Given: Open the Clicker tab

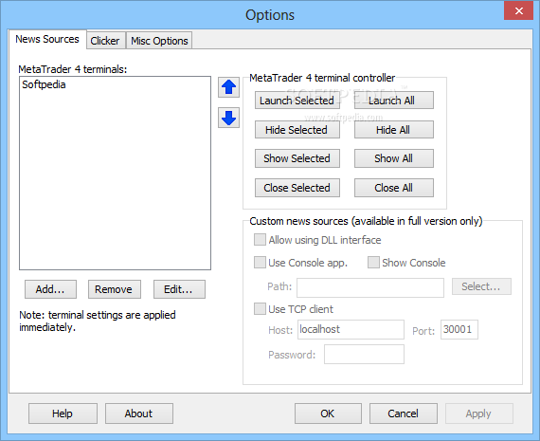Looking at the screenshot, I should click(105, 41).
